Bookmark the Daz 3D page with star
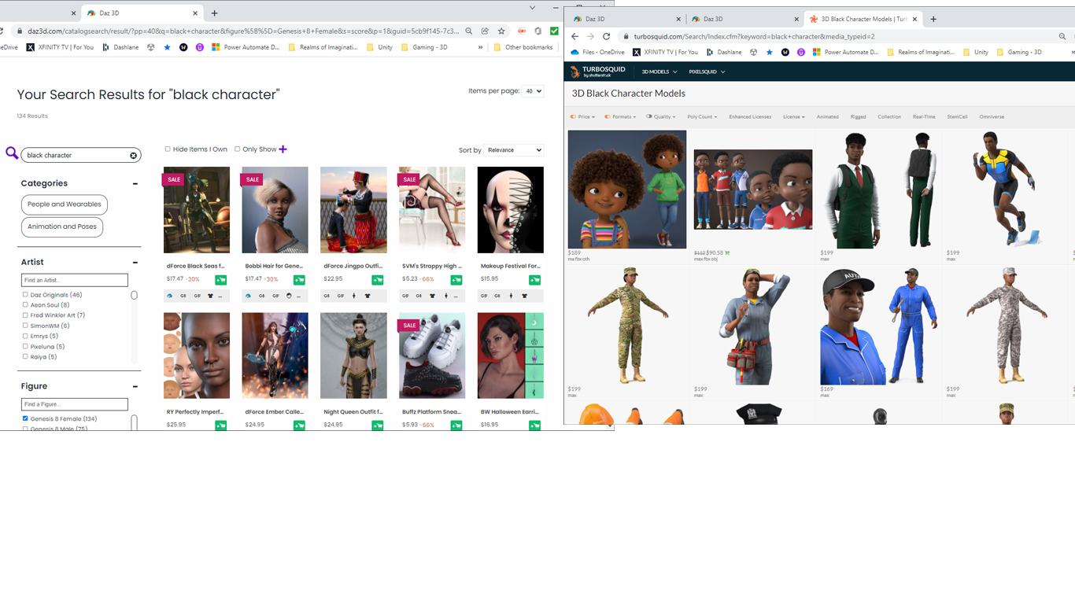The image size is (1075, 604). click(501, 31)
